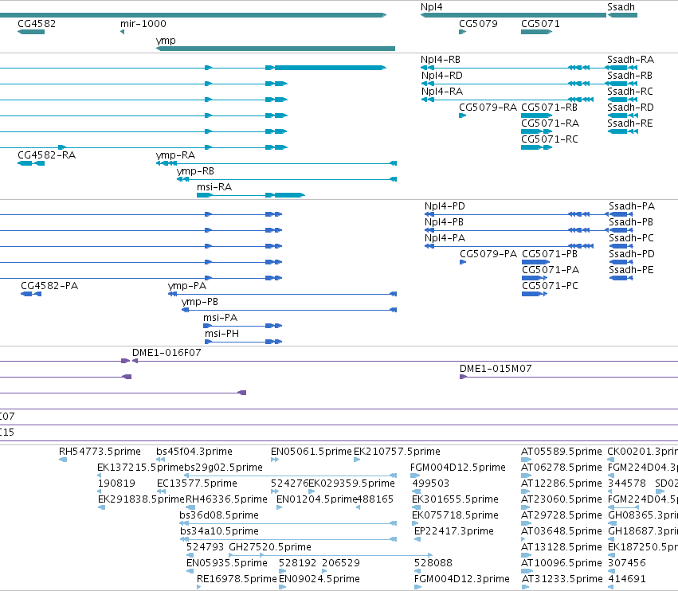
Task: Select the Npl4 gene label
Action: pos(432,7)
